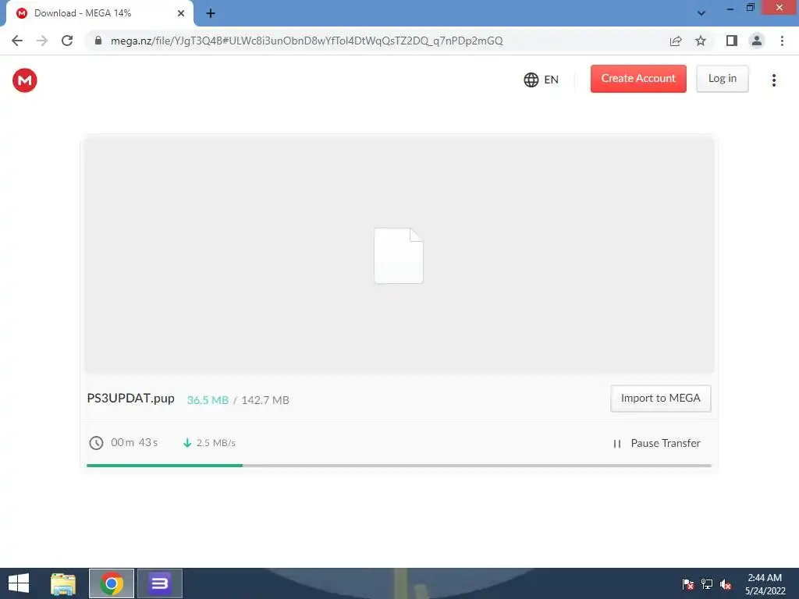Click the PS3UPDAT.pup file name

(130, 399)
